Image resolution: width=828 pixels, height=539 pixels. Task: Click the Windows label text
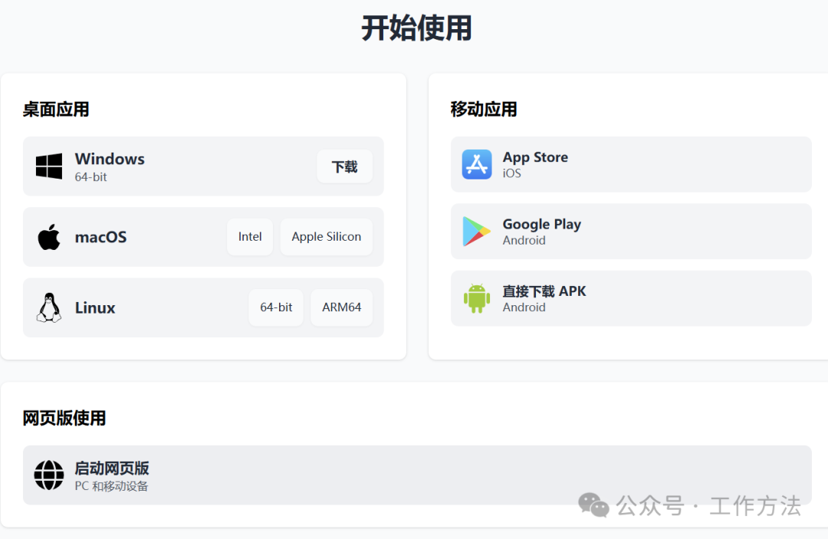[x=110, y=159]
